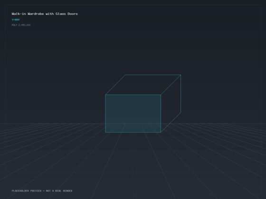Screen dimensions: 266x199
Task: Click the top-left back corner of the box
Action: (x=125, y=75)
